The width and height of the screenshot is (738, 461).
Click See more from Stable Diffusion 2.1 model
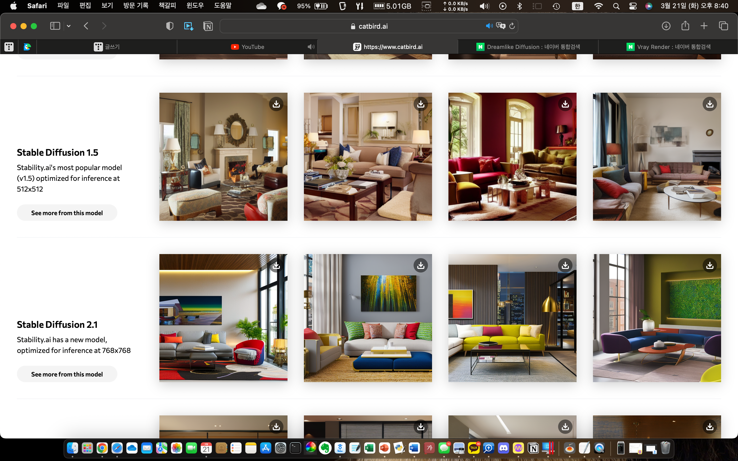pos(67,374)
